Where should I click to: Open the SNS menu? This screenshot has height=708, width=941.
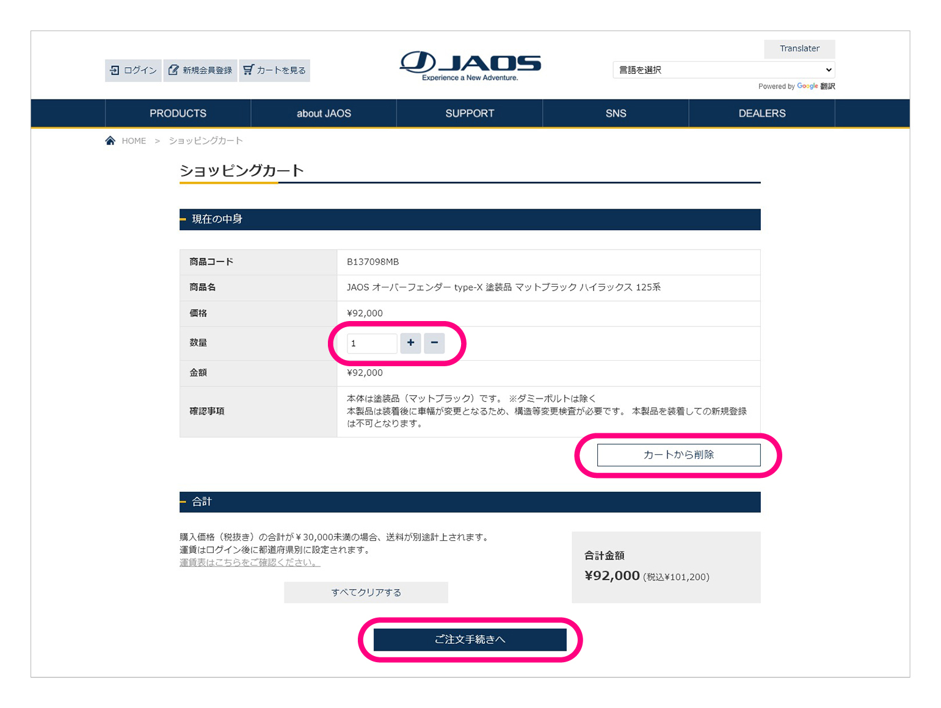[x=616, y=114]
